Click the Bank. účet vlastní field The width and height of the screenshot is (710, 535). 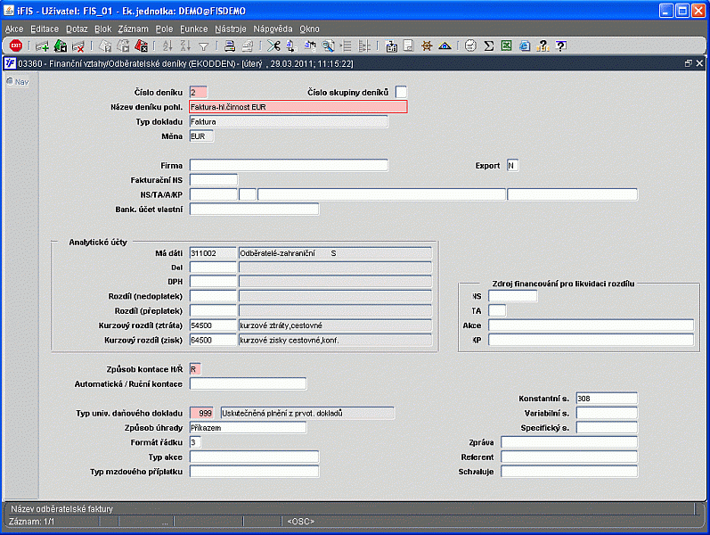pyautogui.click(x=254, y=209)
